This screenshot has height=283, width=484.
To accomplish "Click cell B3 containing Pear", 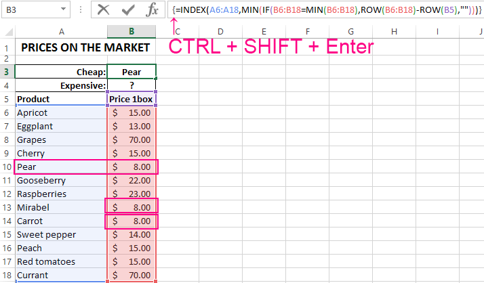I will [132, 72].
